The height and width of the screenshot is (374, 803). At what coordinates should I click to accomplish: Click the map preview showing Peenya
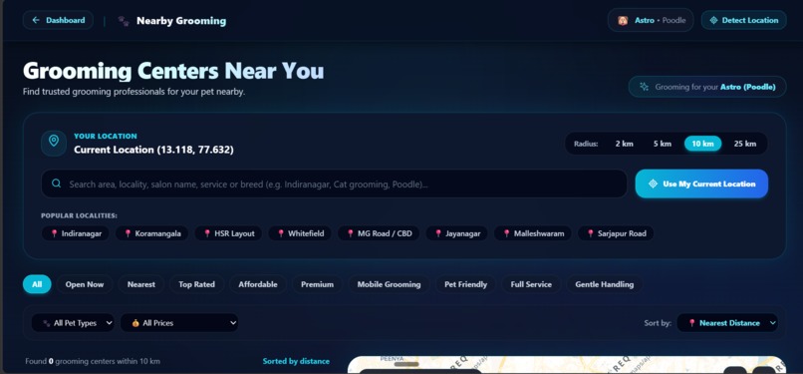pos(567,365)
